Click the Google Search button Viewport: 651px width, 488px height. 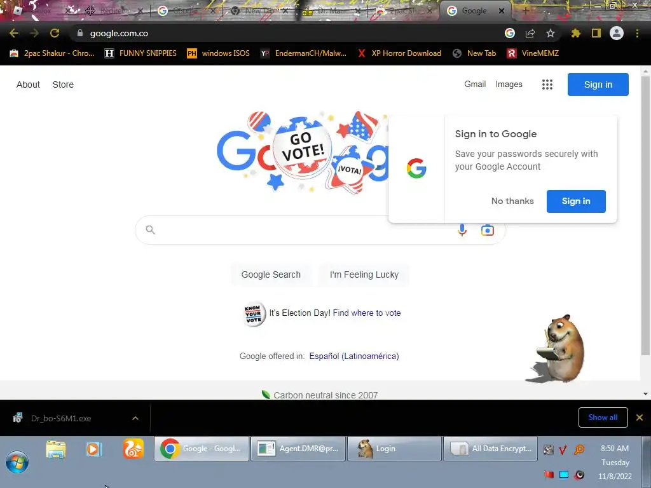pos(271,274)
